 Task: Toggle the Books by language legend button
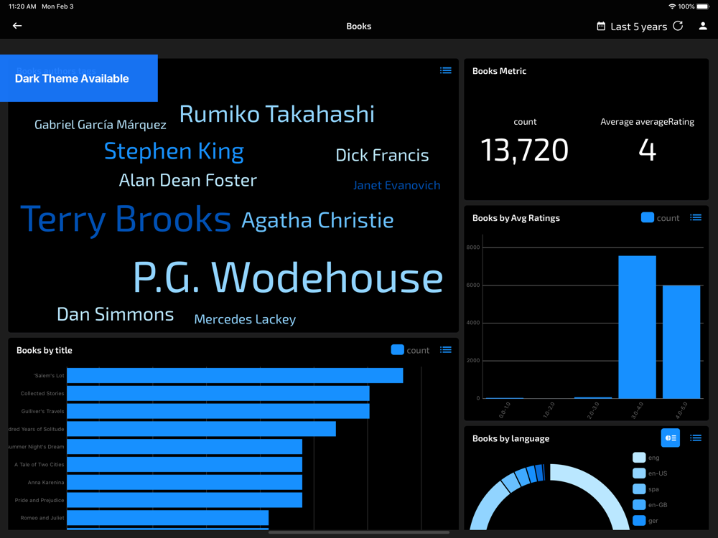(x=671, y=438)
